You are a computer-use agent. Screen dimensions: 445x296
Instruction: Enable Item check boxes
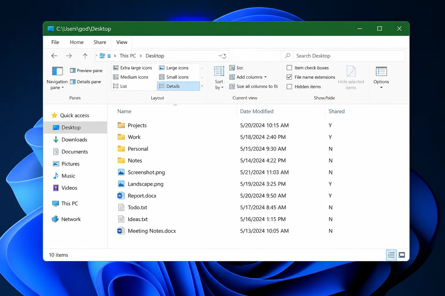click(289, 68)
